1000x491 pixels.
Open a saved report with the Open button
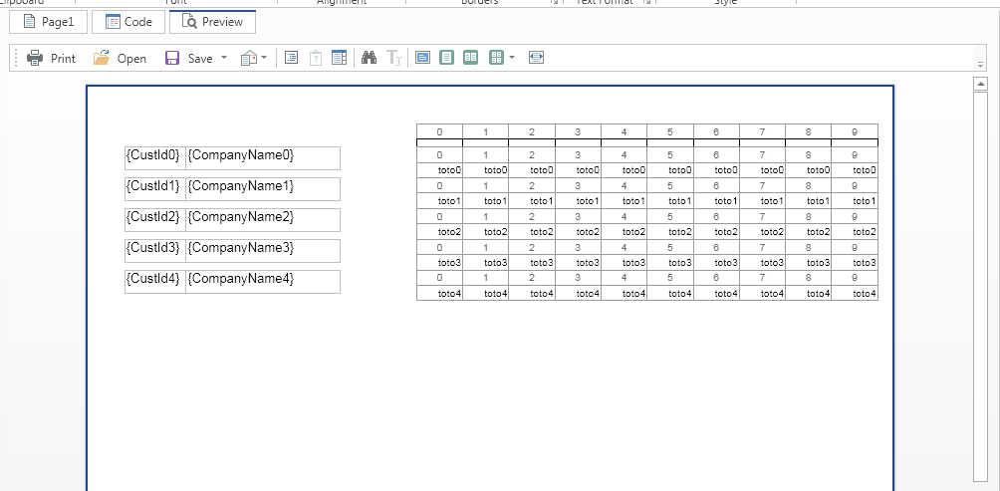pos(120,58)
